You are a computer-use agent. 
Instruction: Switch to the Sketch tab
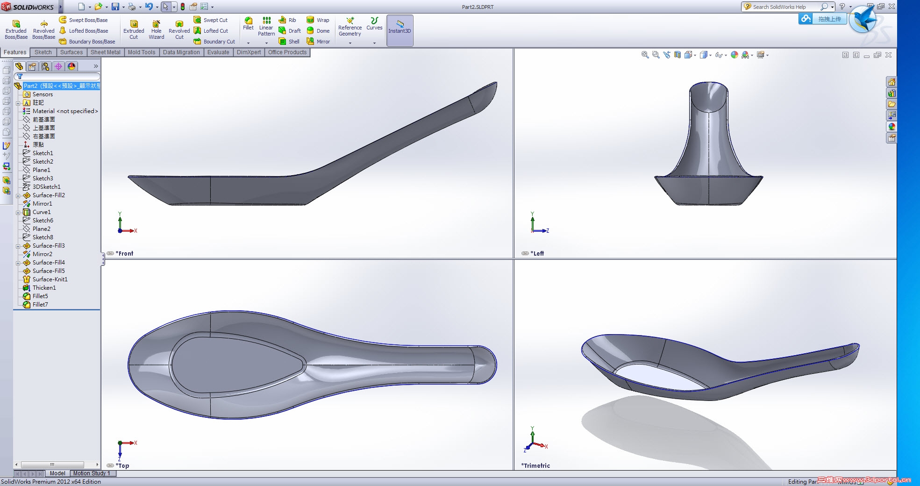(x=43, y=52)
